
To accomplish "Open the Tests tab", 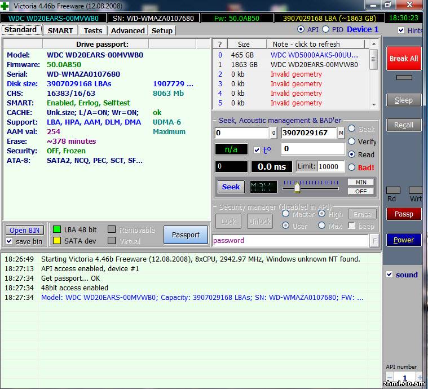I will (x=93, y=30).
